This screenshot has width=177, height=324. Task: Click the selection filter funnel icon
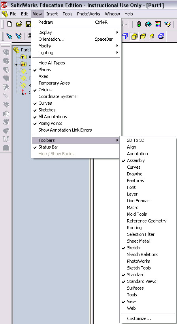coord(168,24)
